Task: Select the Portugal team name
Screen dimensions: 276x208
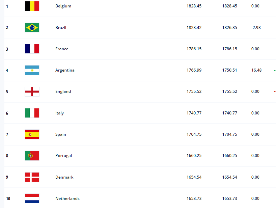Action: click(x=63, y=156)
